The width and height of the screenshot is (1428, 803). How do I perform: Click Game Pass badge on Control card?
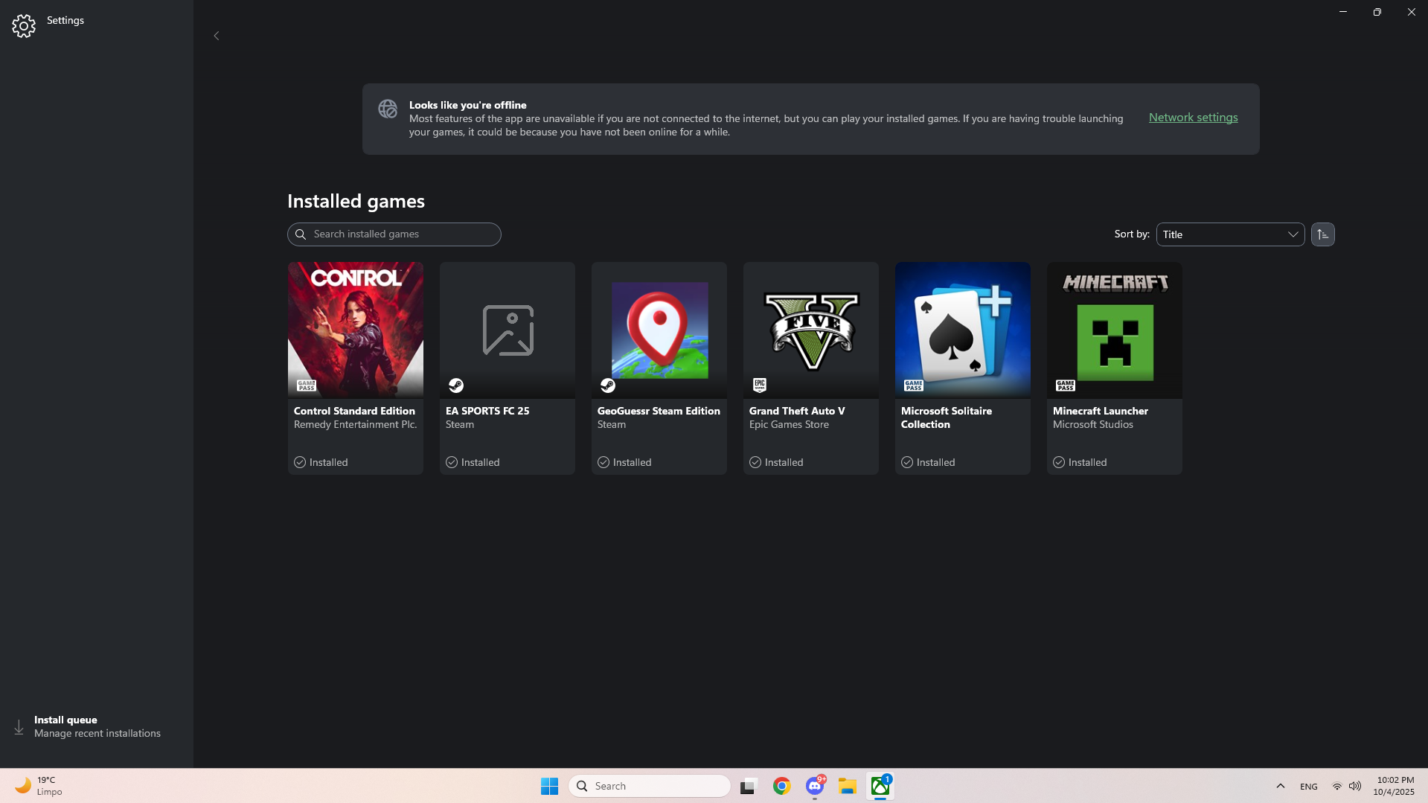pos(307,385)
